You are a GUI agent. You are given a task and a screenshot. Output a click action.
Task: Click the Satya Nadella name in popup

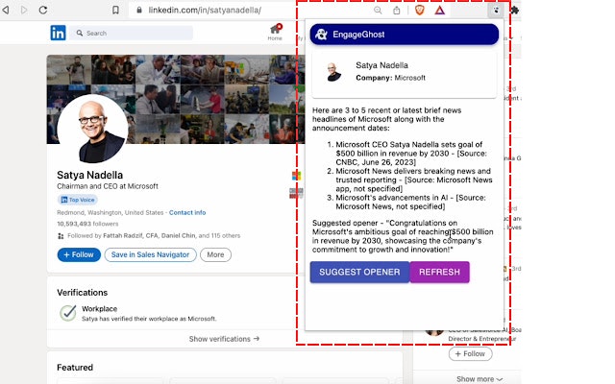pyautogui.click(x=381, y=65)
